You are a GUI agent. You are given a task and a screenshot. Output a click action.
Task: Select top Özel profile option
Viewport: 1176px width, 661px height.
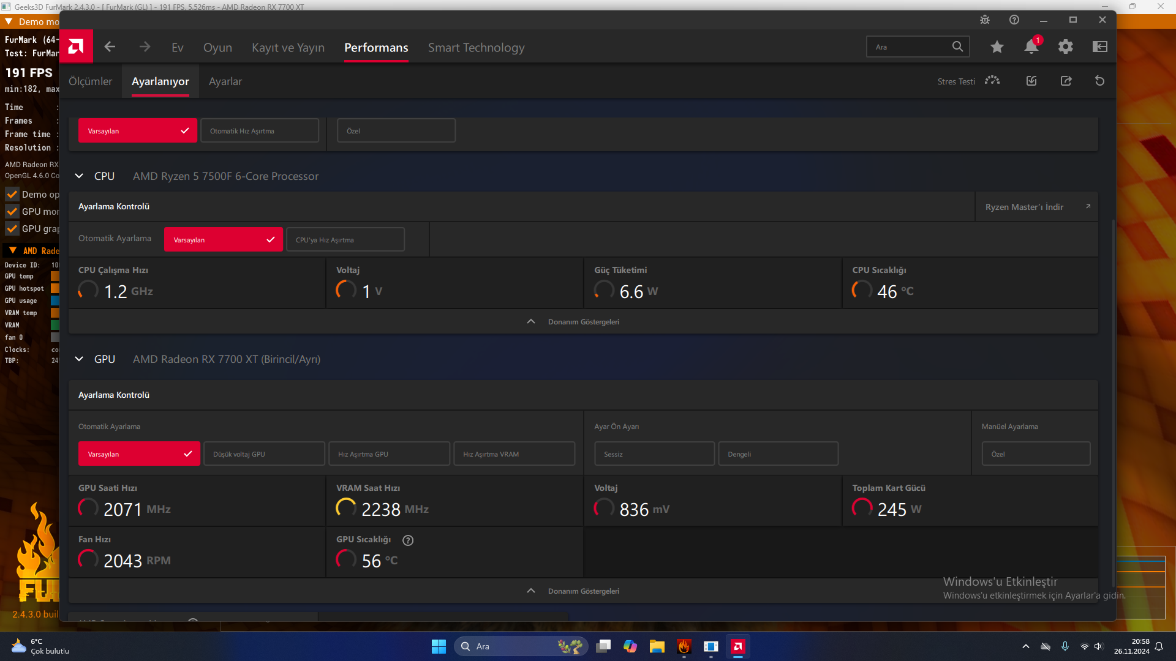(x=396, y=131)
